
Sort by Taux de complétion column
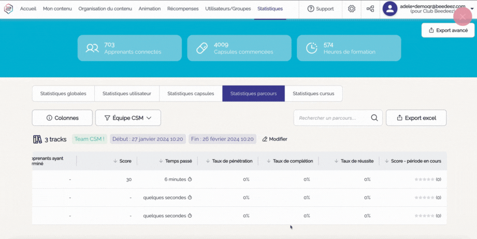268,161
